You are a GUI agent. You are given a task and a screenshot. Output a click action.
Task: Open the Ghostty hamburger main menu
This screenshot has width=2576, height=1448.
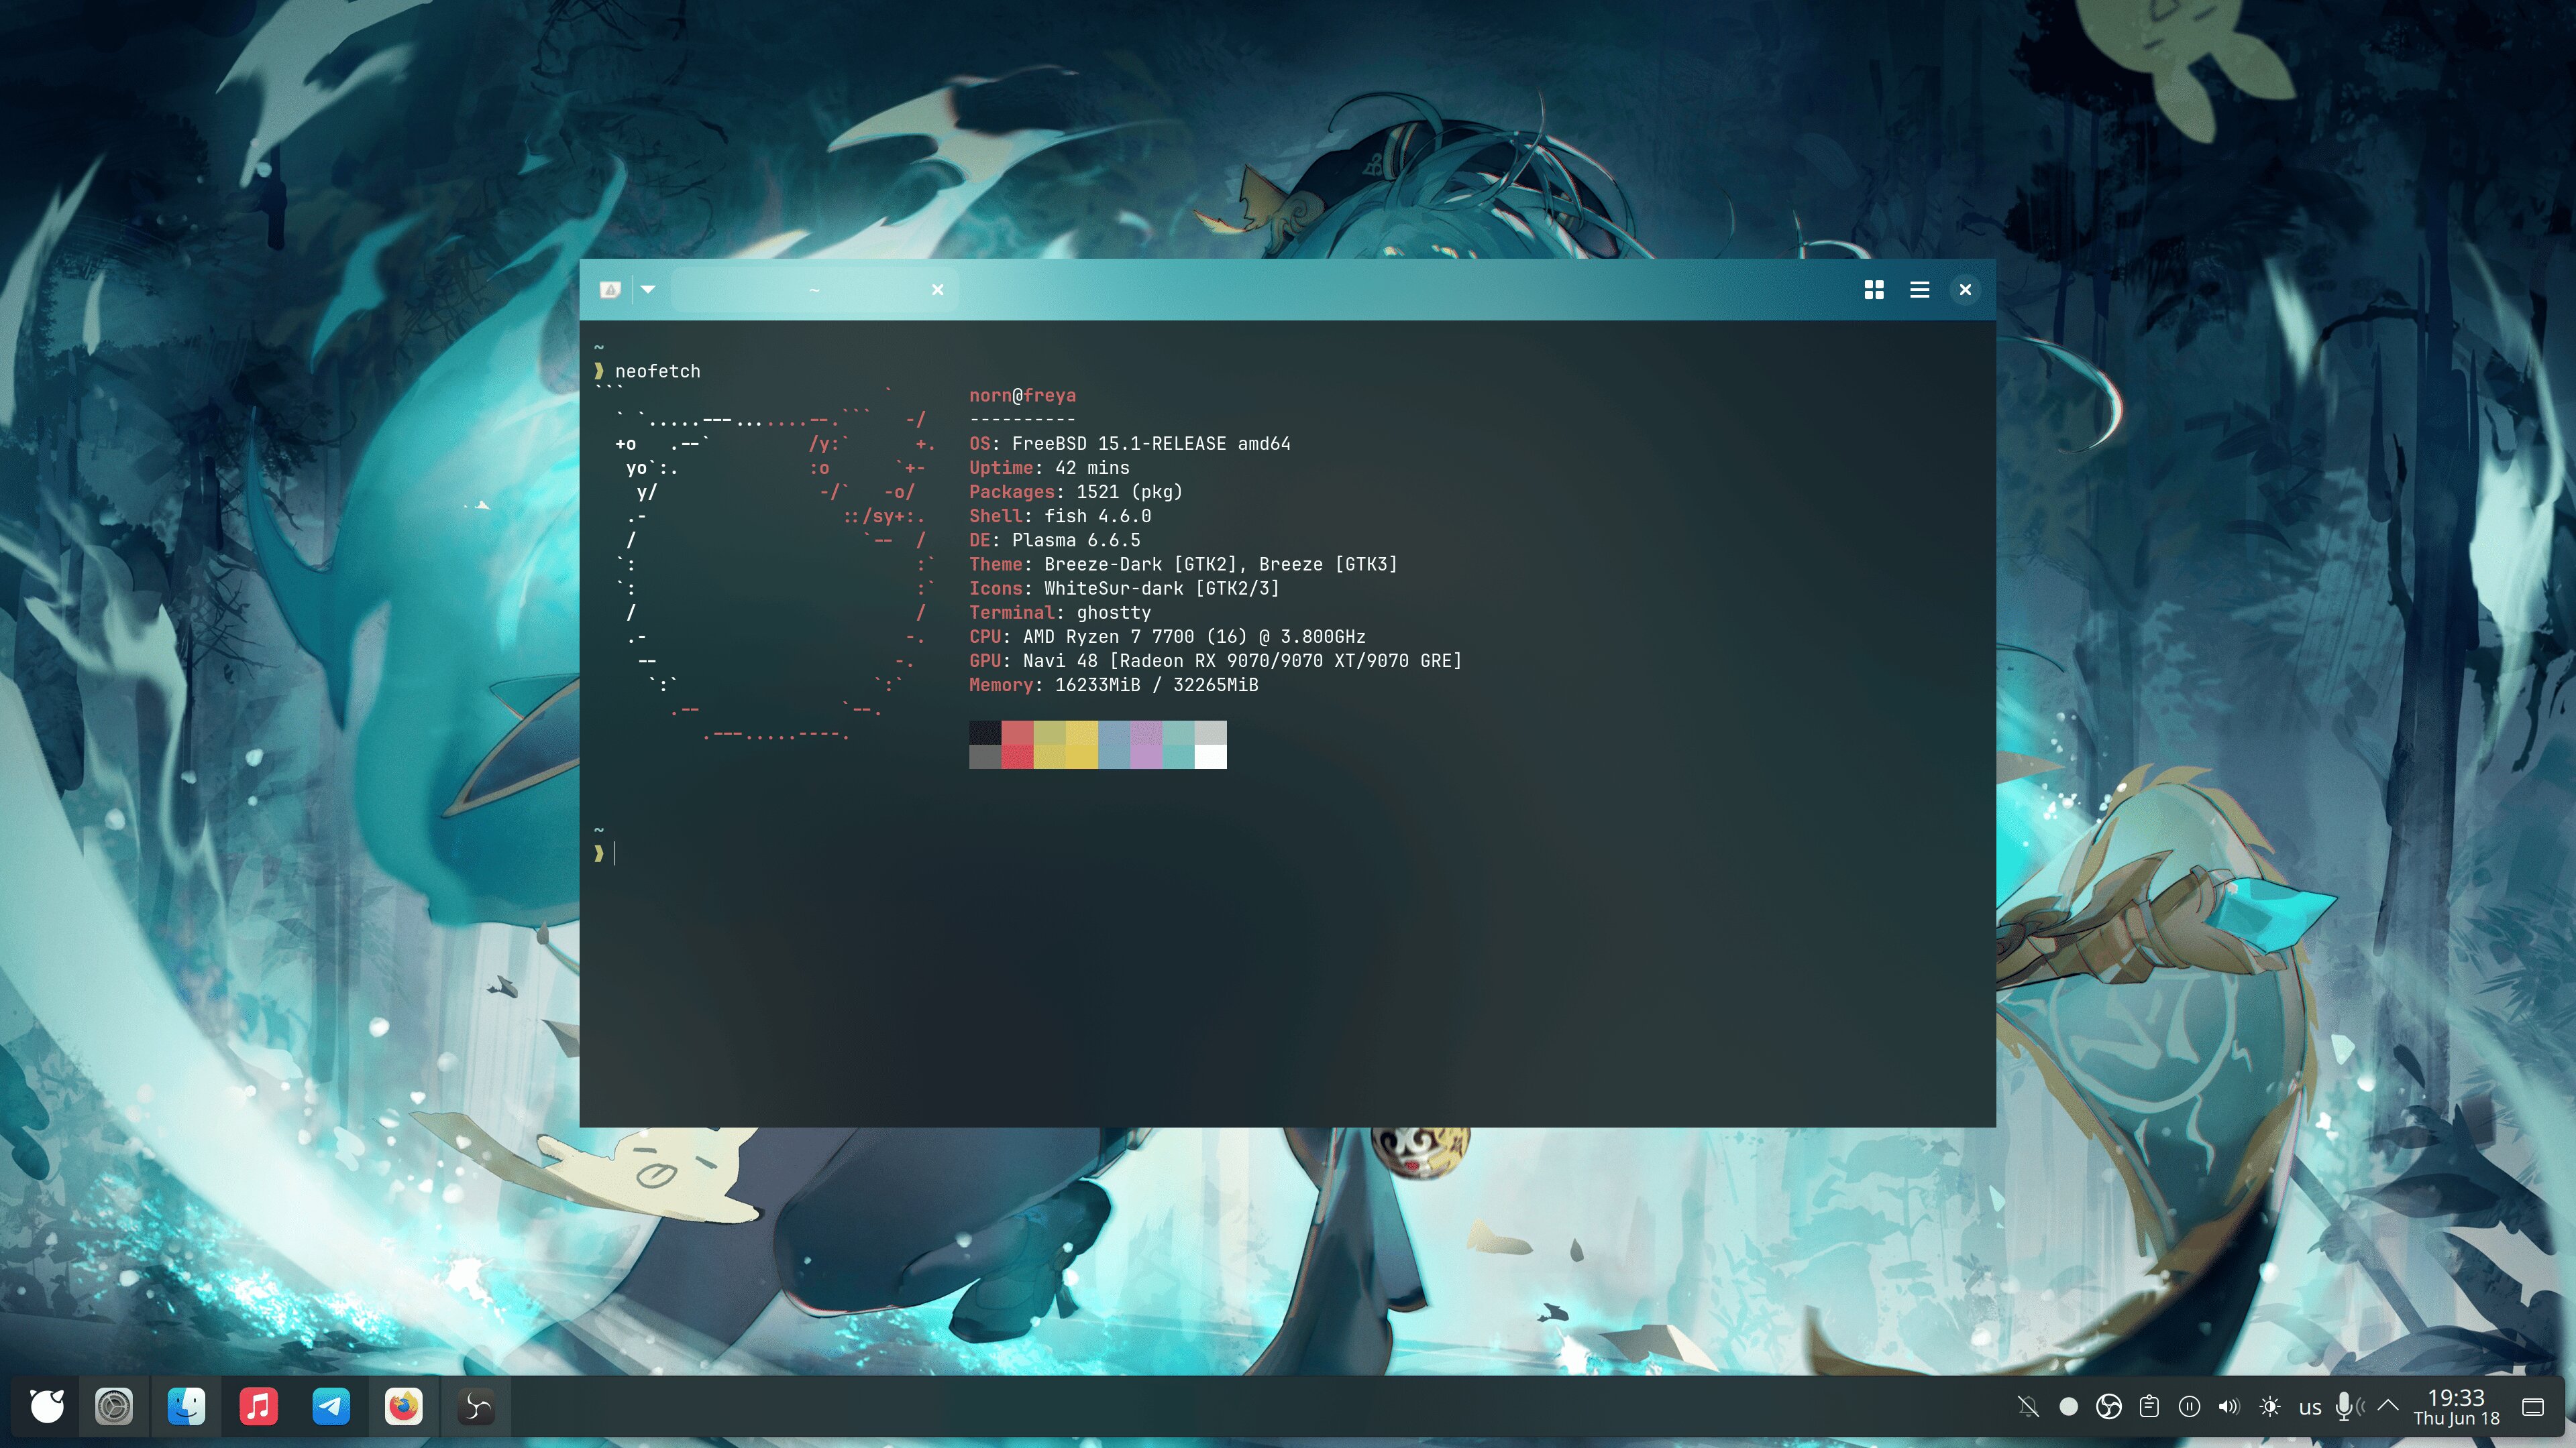click(1919, 290)
